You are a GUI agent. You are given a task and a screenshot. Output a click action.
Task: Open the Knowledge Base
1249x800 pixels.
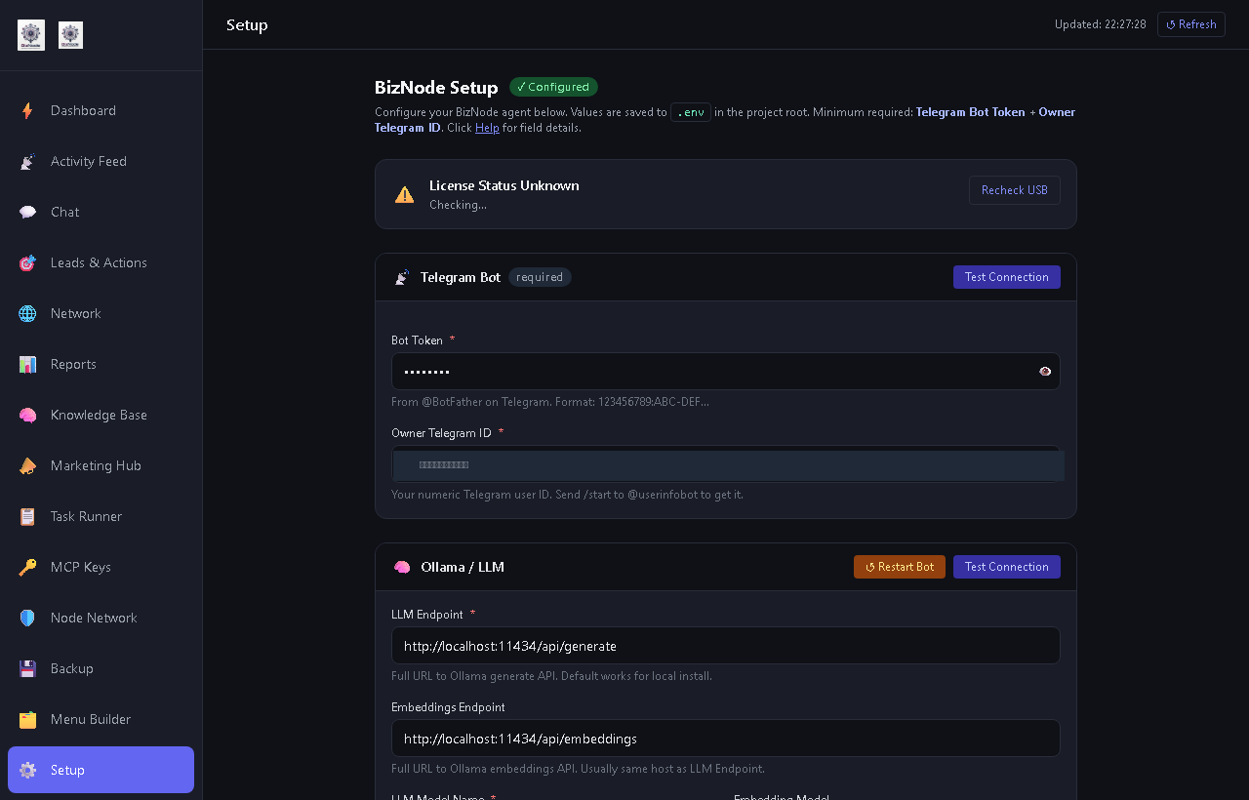tap(99, 415)
